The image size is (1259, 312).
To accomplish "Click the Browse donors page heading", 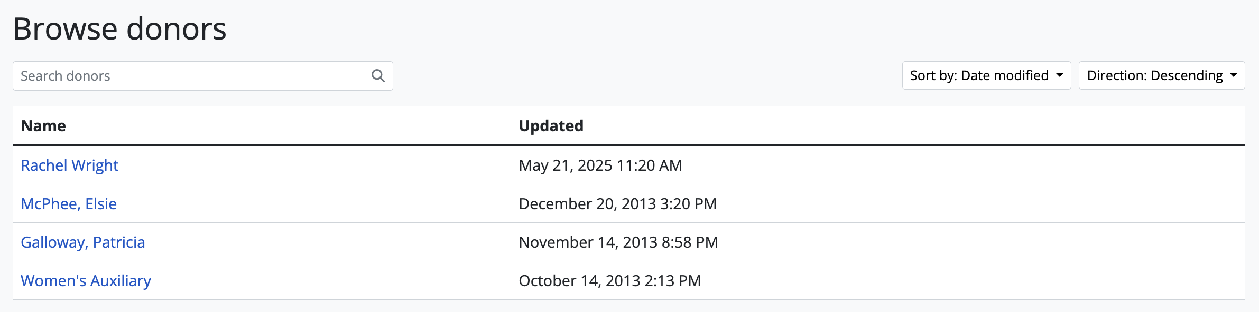I will [119, 28].
